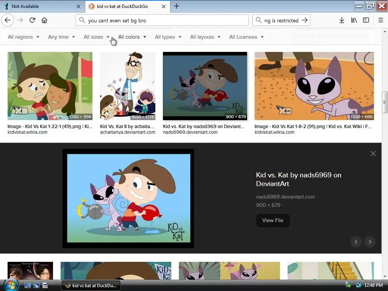
Task: Click the View File button
Action: (x=273, y=220)
